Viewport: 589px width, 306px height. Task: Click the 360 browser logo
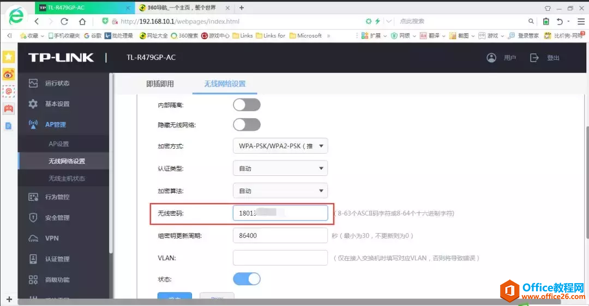16,16
